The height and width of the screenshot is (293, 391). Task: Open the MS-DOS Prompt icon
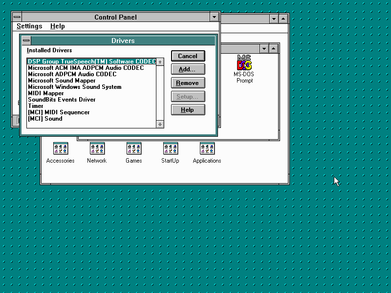pyautogui.click(x=244, y=63)
